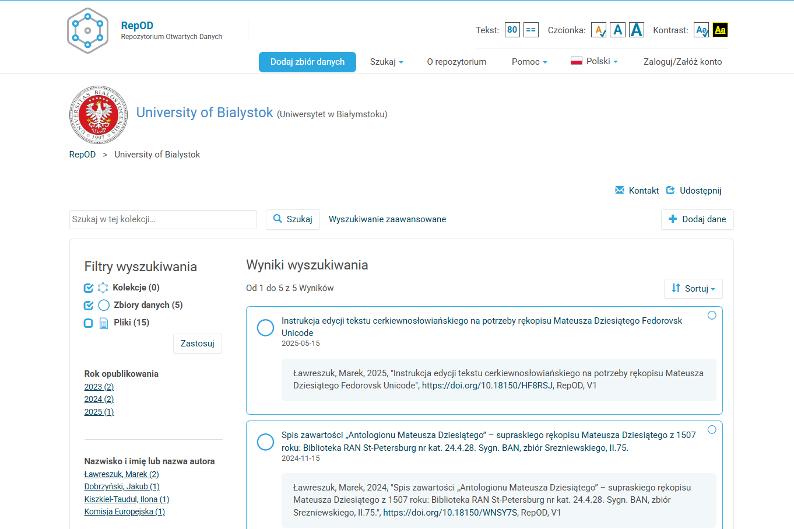Click 'Nazwisko i imię lub nazwa autora' heading
794x529 pixels.
click(149, 461)
